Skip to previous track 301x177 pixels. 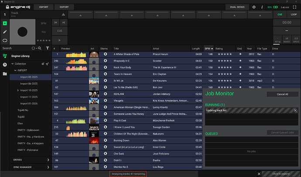tap(56, 22)
